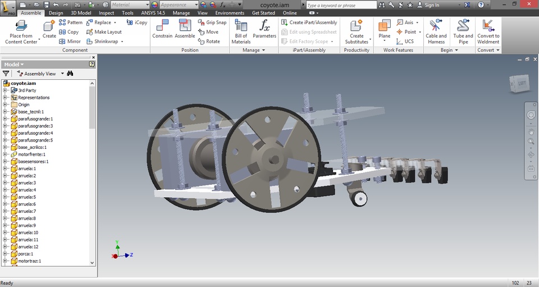Viewport: 539px width, 287px height.
Task: Click Create iPart/iAssembly
Action: click(309, 22)
